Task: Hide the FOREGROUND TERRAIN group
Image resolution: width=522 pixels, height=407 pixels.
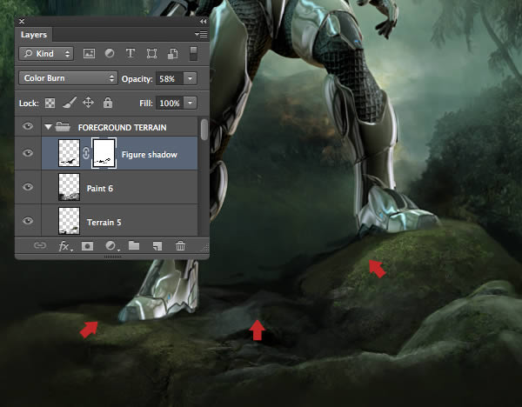Action: pos(28,126)
